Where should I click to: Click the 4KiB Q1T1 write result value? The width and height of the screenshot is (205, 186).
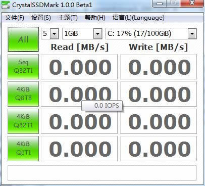159,149
